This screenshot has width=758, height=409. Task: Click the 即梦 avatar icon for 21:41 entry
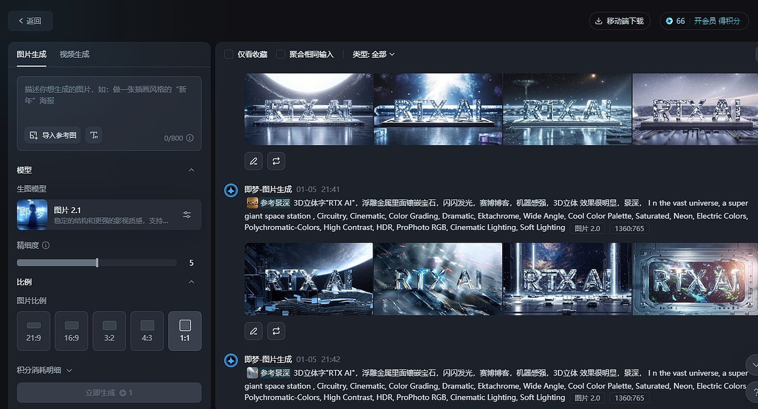[x=231, y=190]
